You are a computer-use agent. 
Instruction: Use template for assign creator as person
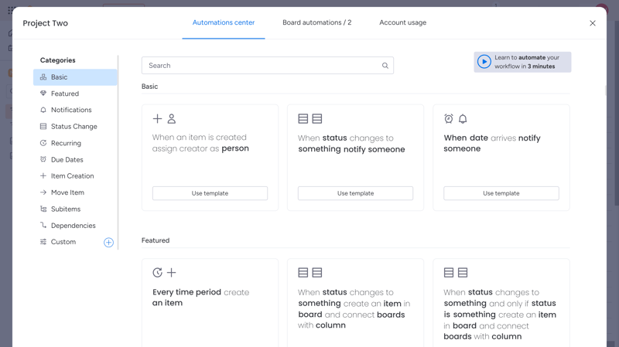[210, 193]
